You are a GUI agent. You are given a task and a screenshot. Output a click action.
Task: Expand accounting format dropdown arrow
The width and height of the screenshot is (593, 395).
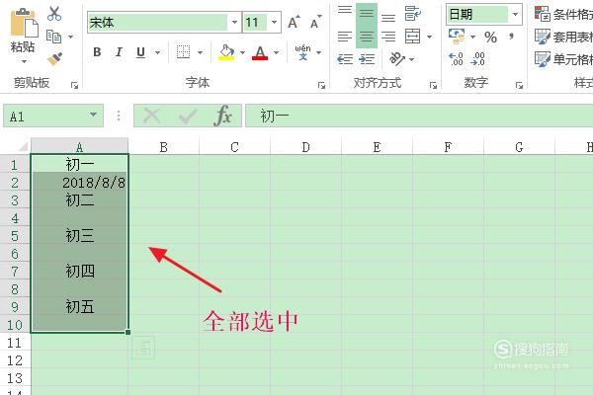[472, 37]
